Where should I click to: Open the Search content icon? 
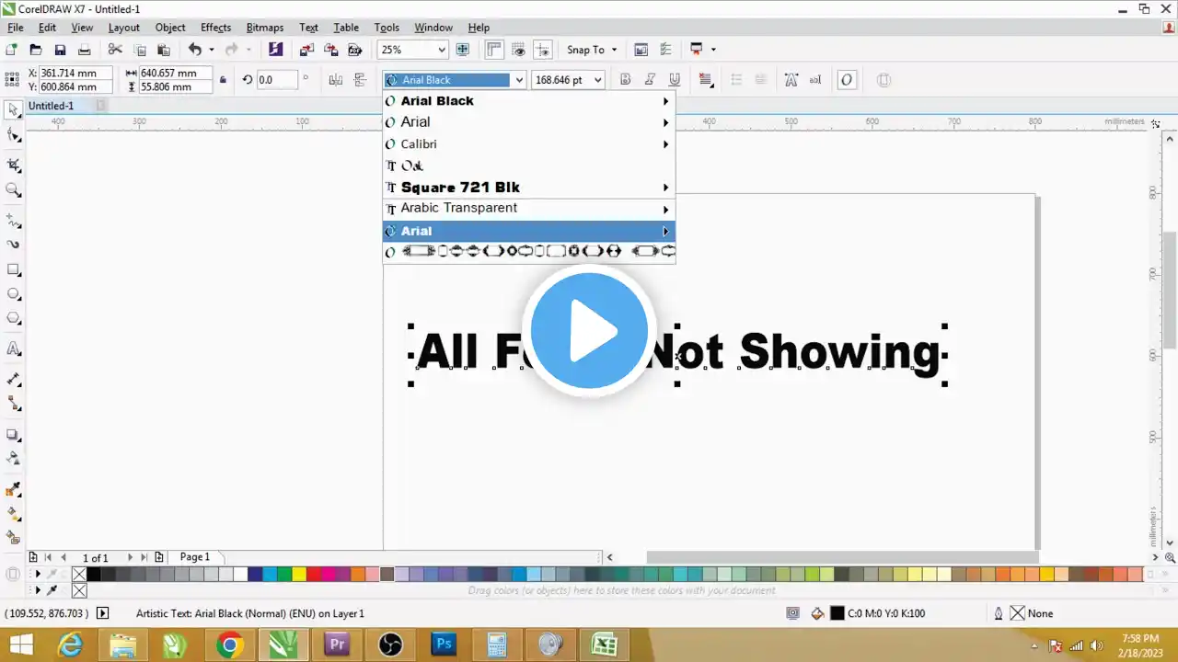(275, 50)
